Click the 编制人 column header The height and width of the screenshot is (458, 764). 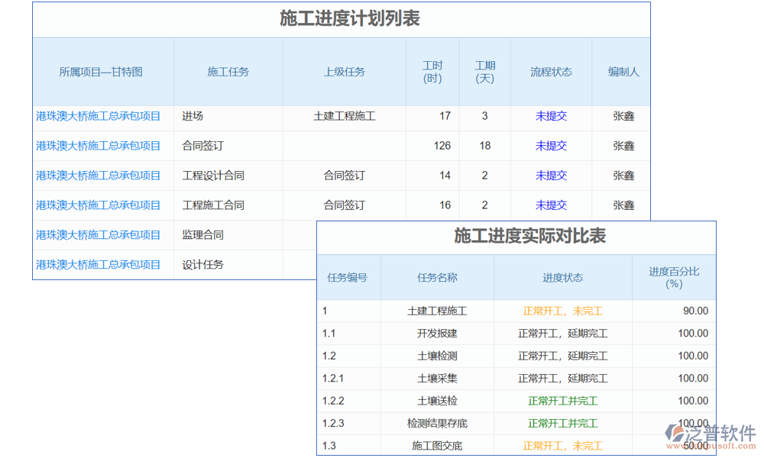[623, 72]
